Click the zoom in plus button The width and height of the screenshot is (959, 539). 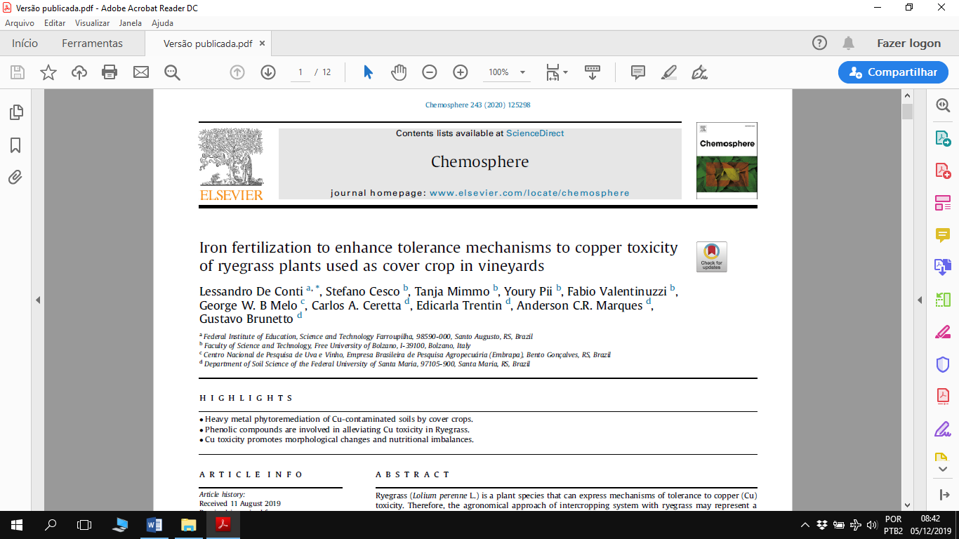click(x=461, y=72)
